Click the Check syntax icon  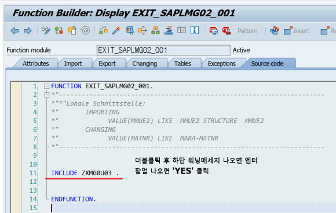pos(103,31)
